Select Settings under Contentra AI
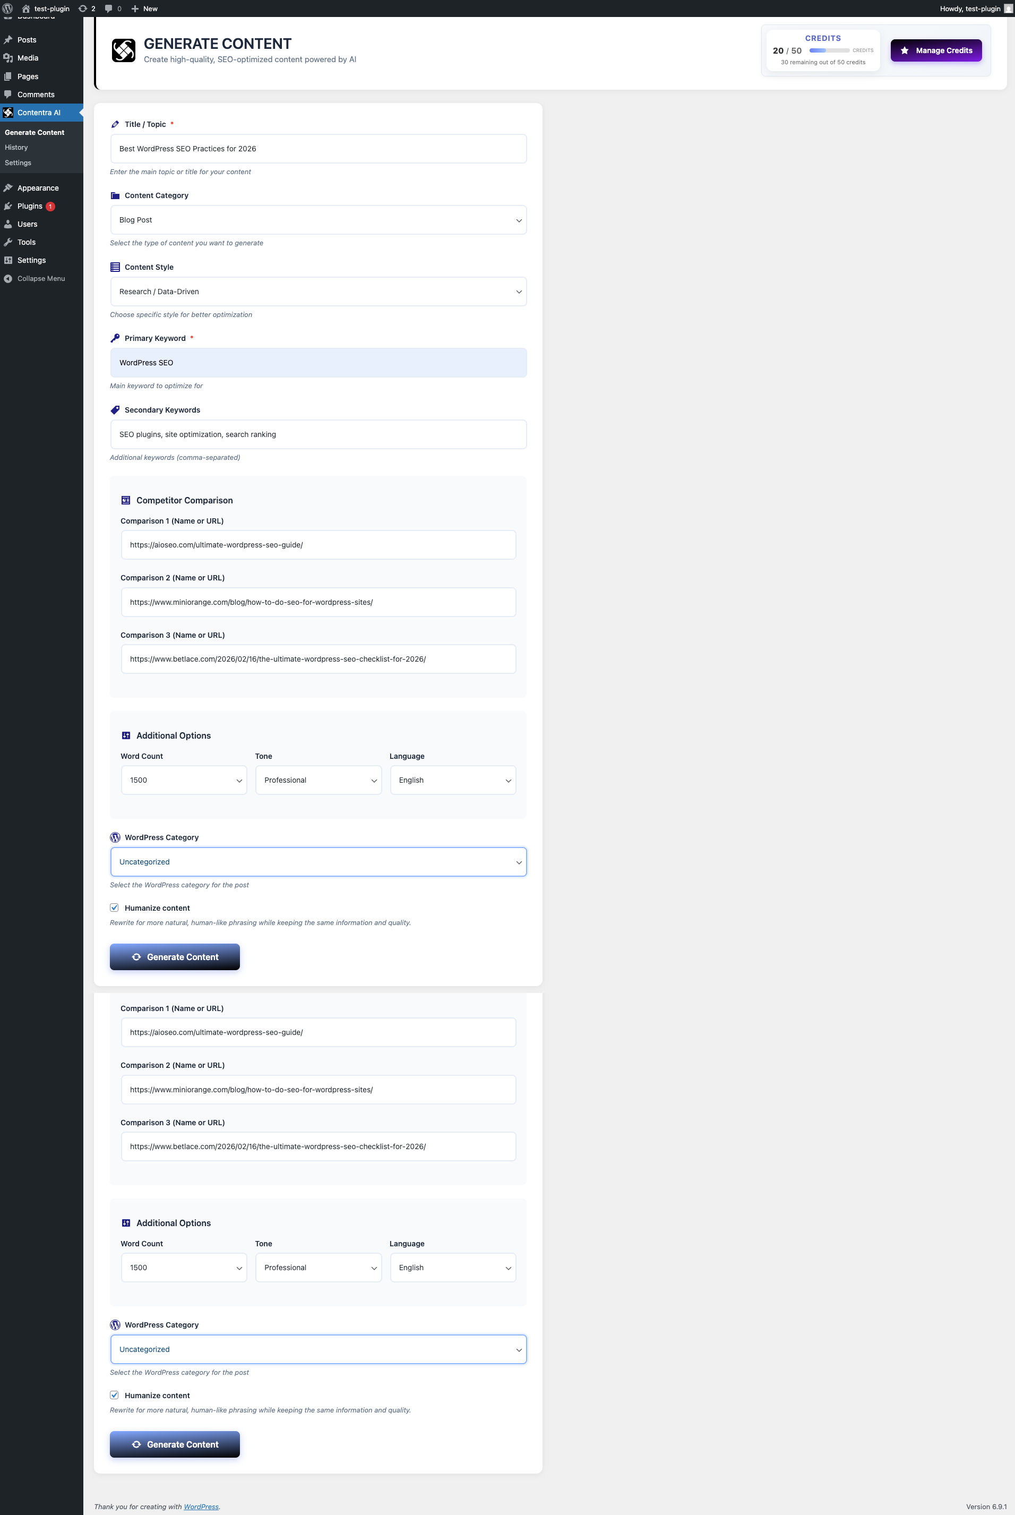 point(18,162)
